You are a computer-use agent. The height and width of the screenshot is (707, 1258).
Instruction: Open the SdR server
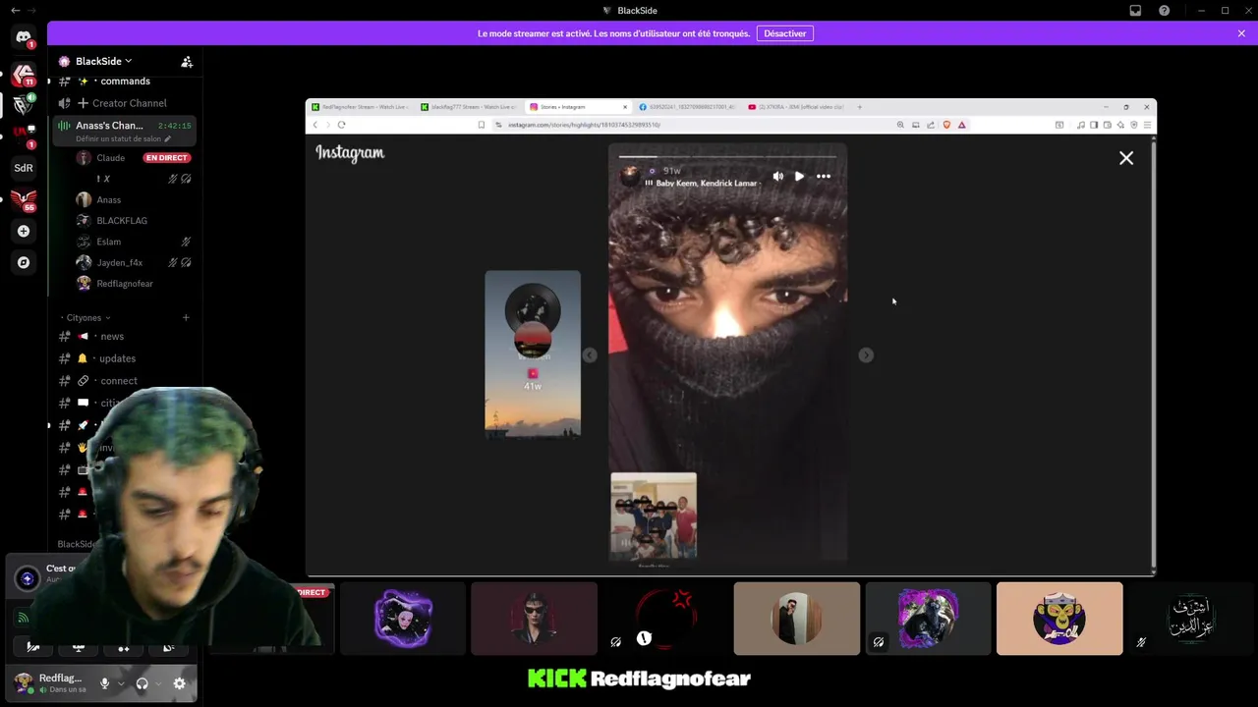tap(24, 168)
